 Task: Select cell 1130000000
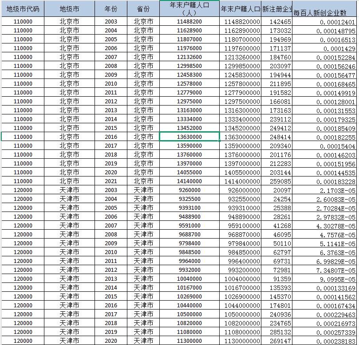(240, 341)
